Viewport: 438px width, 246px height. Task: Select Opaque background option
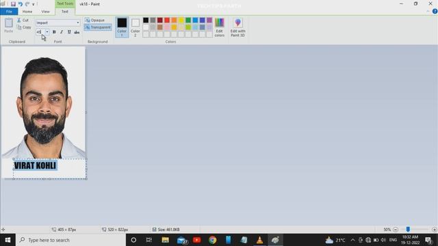tap(94, 20)
